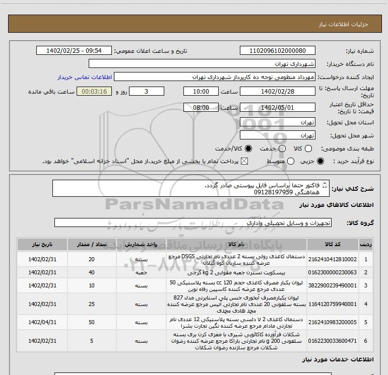Toggle Islamic treasury payment checkbox
The height and width of the screenshot is (375, 388).
[244, 161]
